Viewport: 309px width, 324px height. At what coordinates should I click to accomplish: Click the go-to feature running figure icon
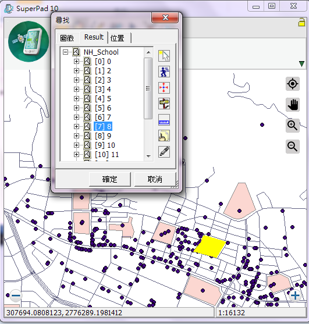click(x=164, y=72)
